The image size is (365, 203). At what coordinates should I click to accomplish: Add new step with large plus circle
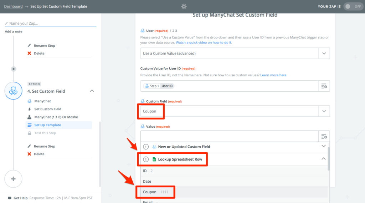click(13, 179)
